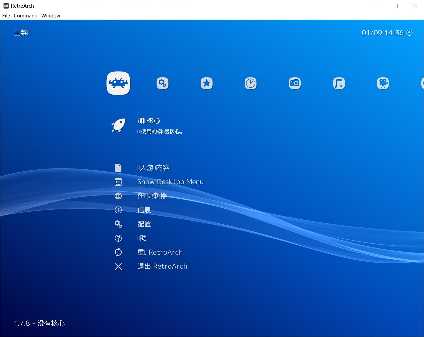Open the Command menu
Screen dimensions: 424x337
click(x=25, y=16)
